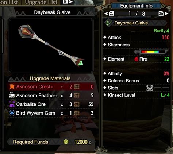This screenshot has width=173, height=154.
Task: Click the right arrow beside ZR
Action: [166, 14]
